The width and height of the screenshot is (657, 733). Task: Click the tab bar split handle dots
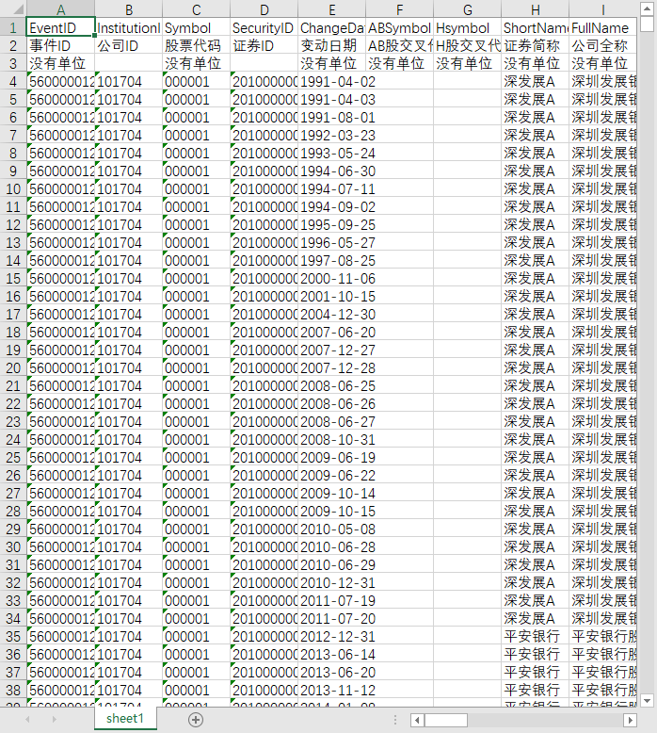tap(395, 720)
